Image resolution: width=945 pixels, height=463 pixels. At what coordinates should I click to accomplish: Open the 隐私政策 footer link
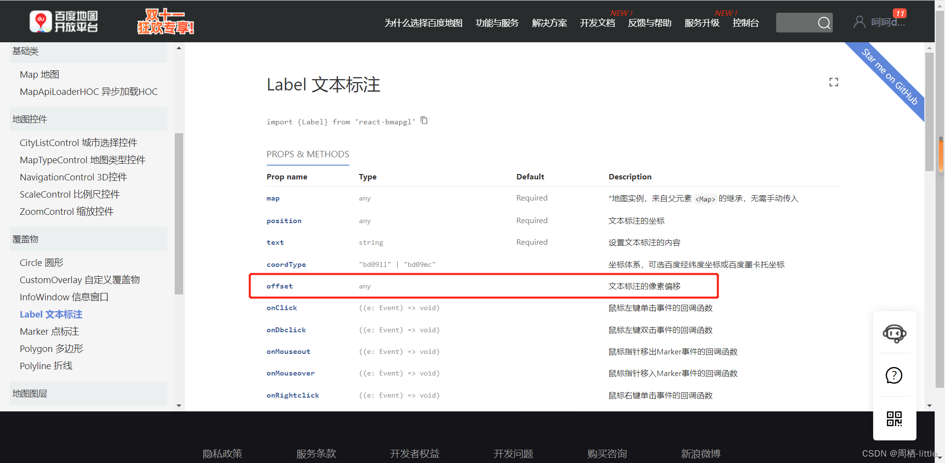pos(222,454)
